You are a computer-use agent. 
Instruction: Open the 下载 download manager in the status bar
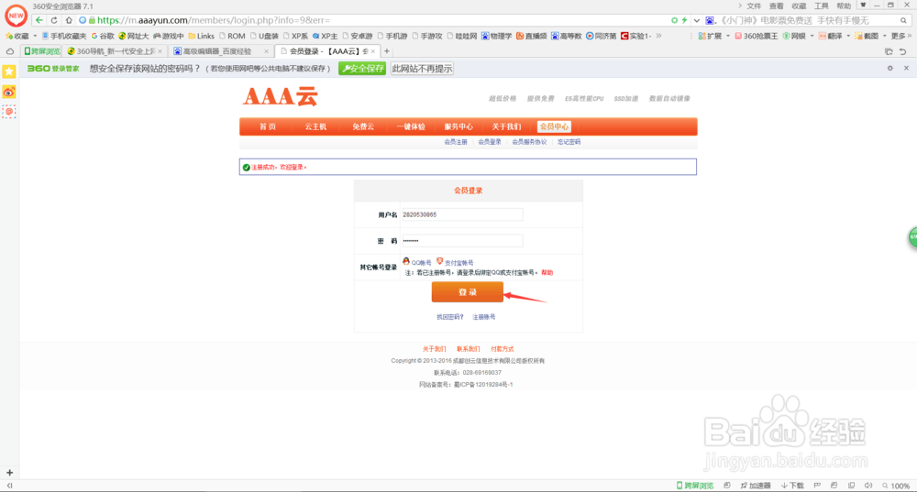[792, 486]
